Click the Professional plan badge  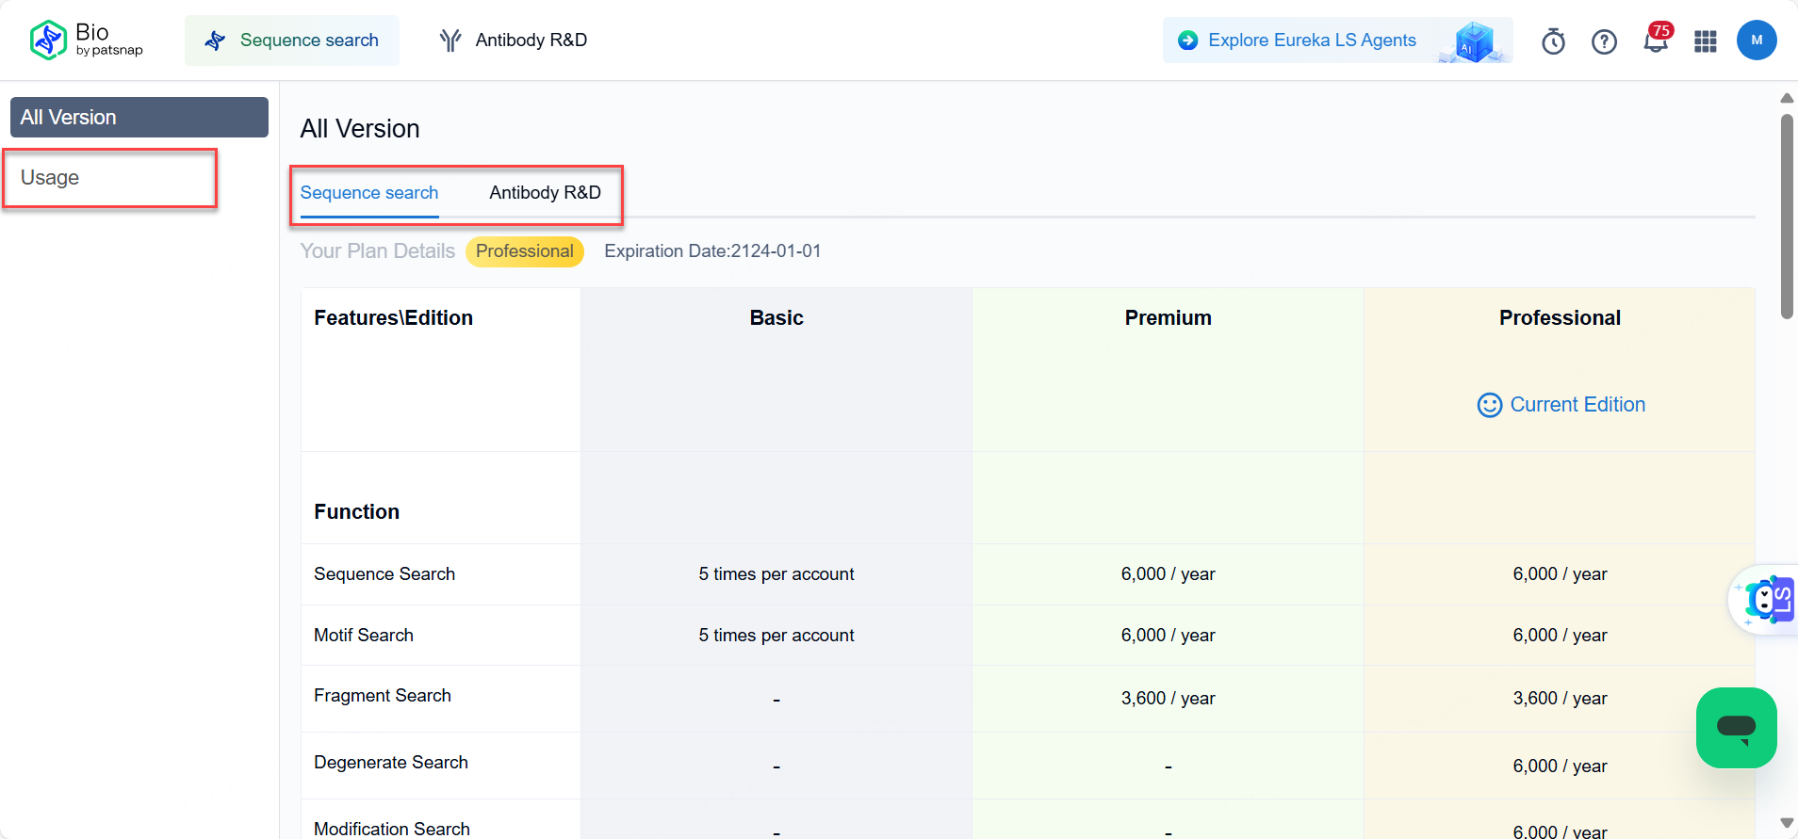pos(524,251)
